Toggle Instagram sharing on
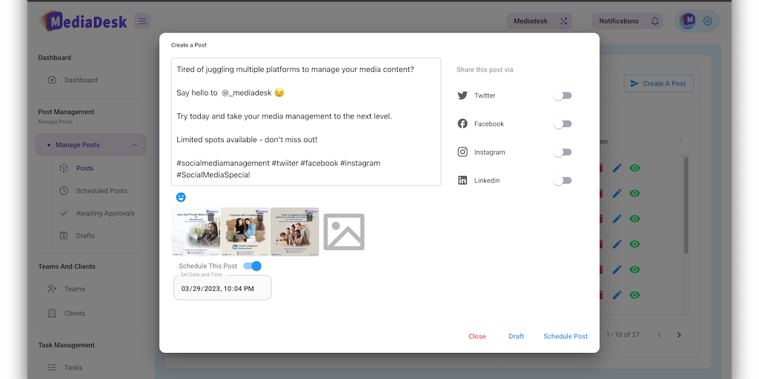 [x=563, y=152]
